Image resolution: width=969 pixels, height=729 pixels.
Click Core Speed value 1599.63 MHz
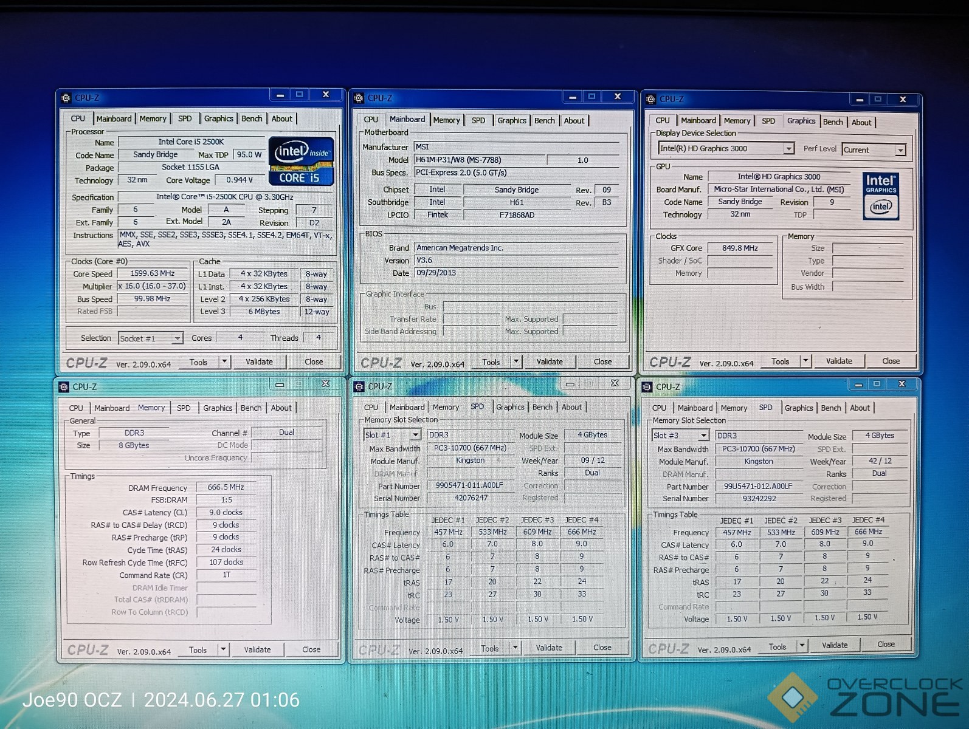coord(152,273)
